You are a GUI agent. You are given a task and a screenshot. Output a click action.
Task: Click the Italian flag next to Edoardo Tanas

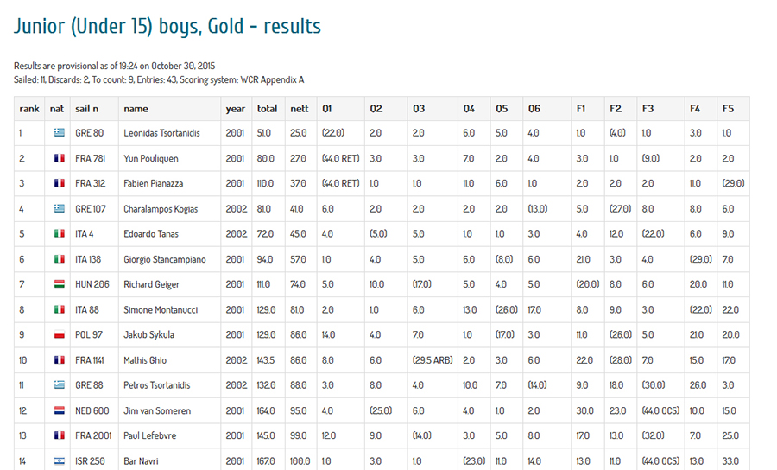point(58,234)
